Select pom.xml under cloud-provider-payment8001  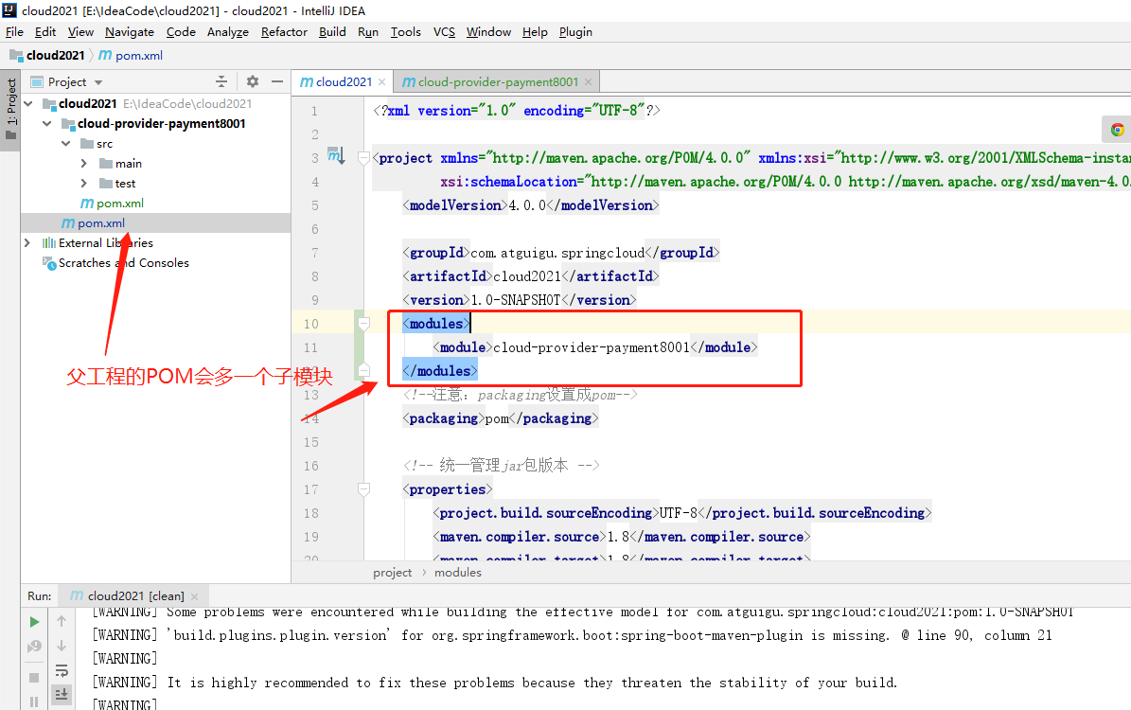(112, 204)
